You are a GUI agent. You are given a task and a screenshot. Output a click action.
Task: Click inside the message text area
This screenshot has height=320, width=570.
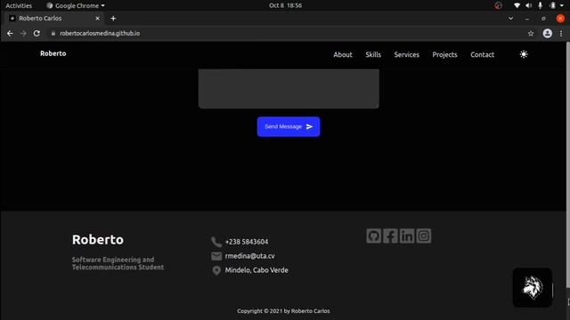pyautogui.click(x=289, y=89)
